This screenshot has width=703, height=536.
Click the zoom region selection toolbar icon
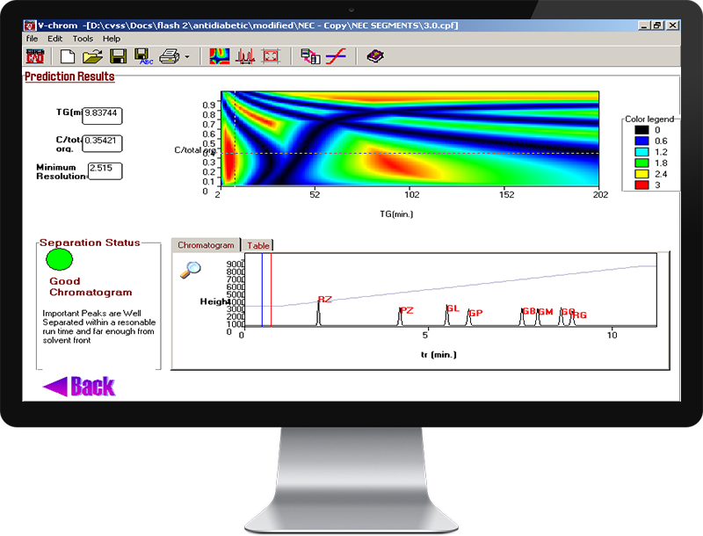point(271,56)
